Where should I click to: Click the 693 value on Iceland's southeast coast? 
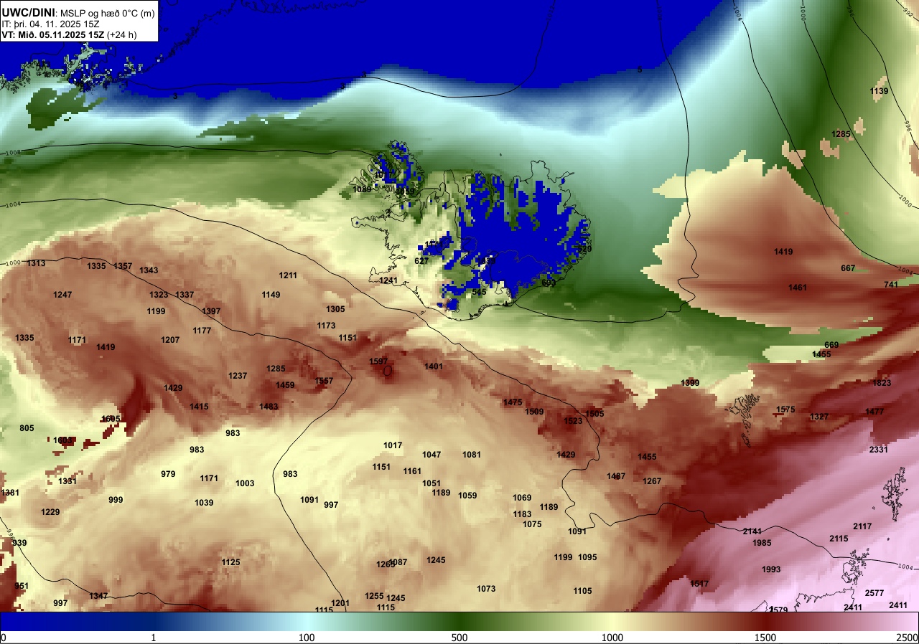[549, 283]
